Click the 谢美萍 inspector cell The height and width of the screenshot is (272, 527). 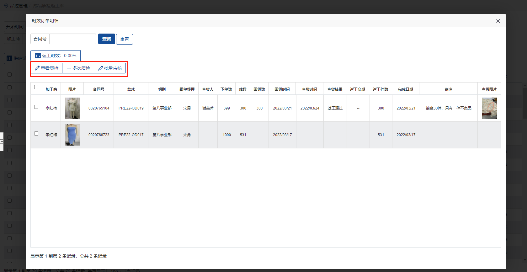208,108
